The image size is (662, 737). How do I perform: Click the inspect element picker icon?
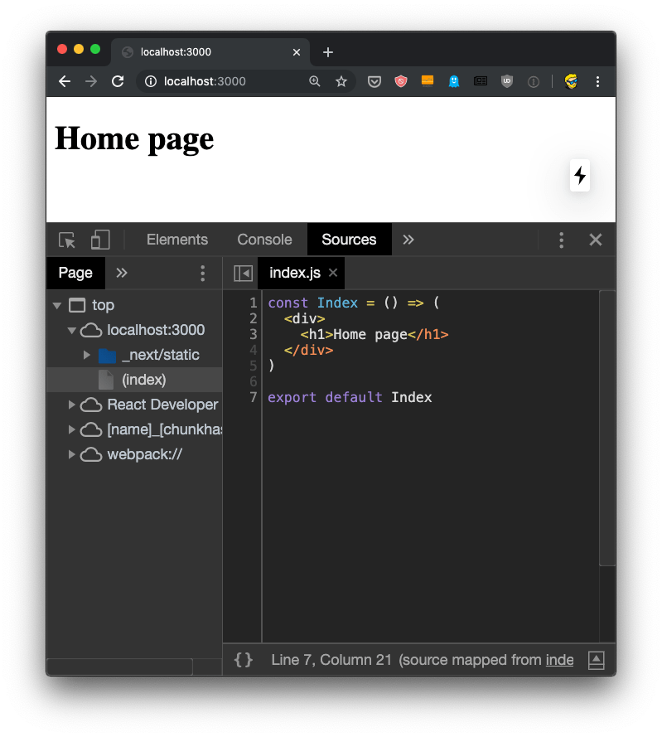[67, 240]
